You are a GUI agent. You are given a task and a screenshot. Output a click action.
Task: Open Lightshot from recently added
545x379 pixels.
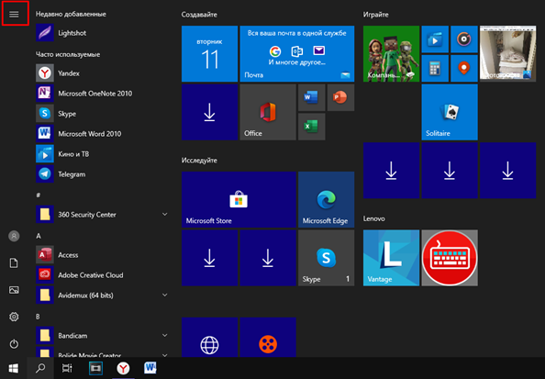[x=102, y=33]
